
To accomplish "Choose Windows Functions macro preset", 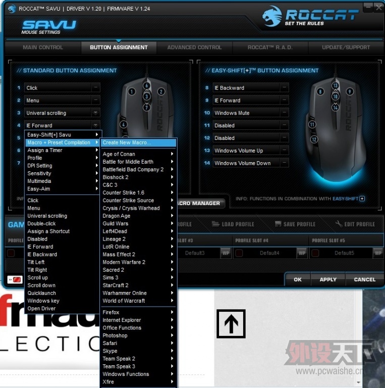I will click(x=138, y=374).
